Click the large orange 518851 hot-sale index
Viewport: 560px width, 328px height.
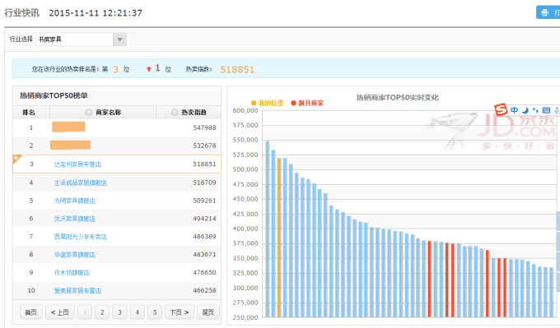pos(237,70)
